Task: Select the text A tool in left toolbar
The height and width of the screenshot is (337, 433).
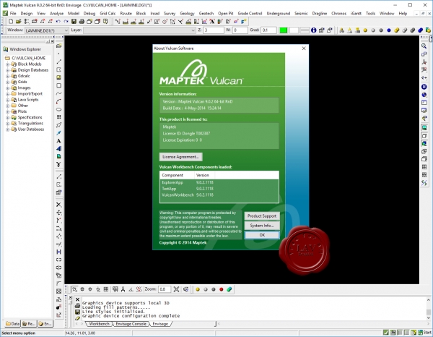Action: tap(59, 141)
